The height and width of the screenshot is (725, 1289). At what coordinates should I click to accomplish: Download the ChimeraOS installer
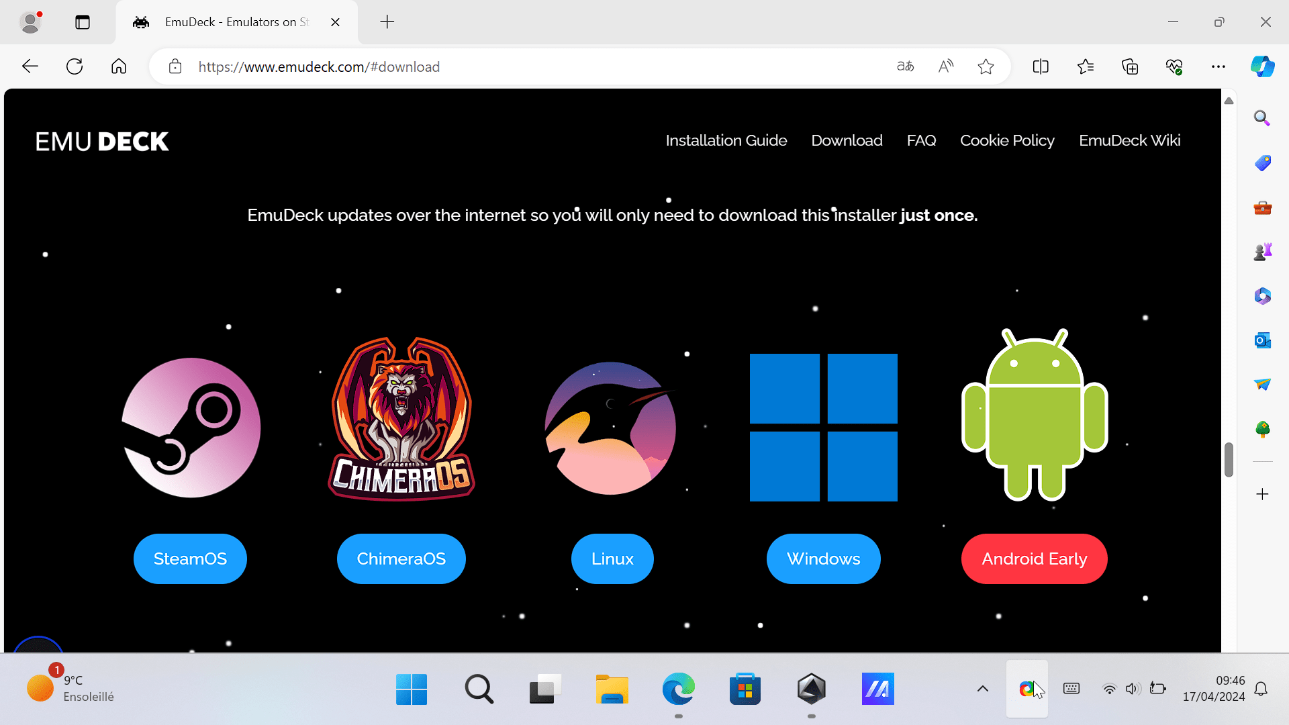pos(401,559)
